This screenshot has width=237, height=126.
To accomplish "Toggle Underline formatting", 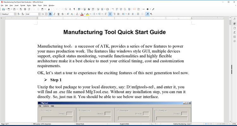I will 58,14.
